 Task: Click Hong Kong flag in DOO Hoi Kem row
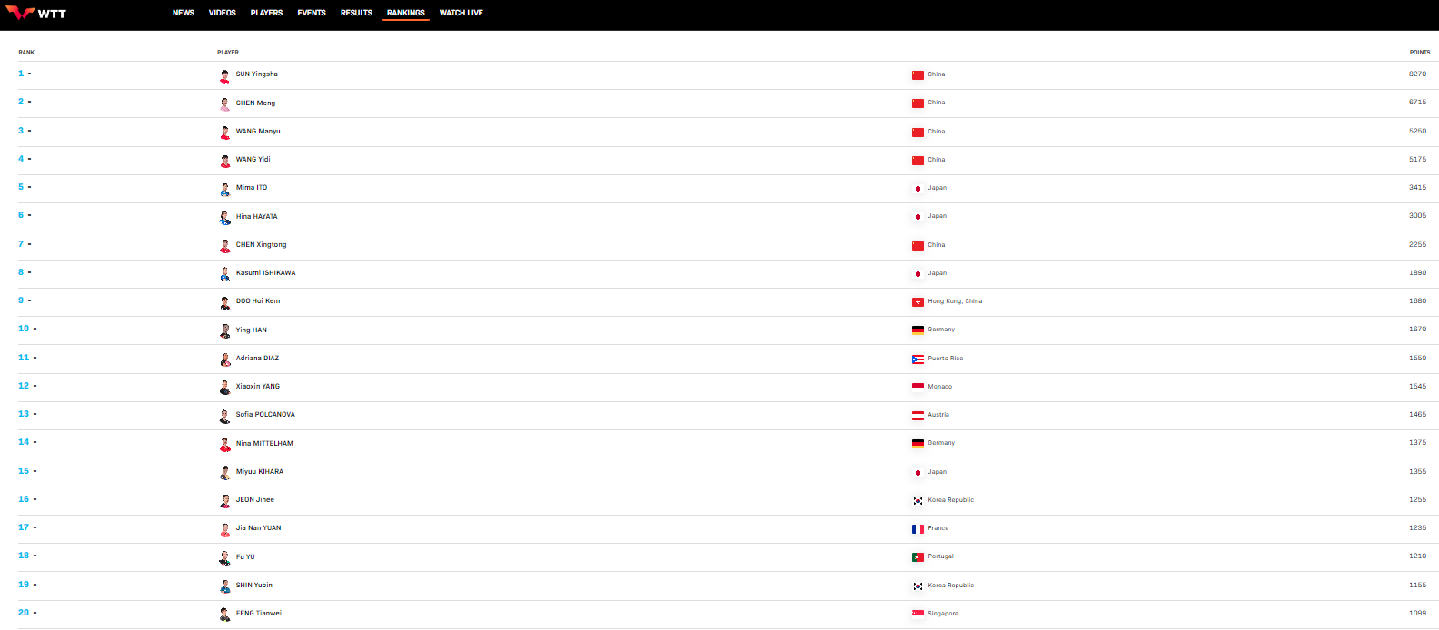coord(918,301)
